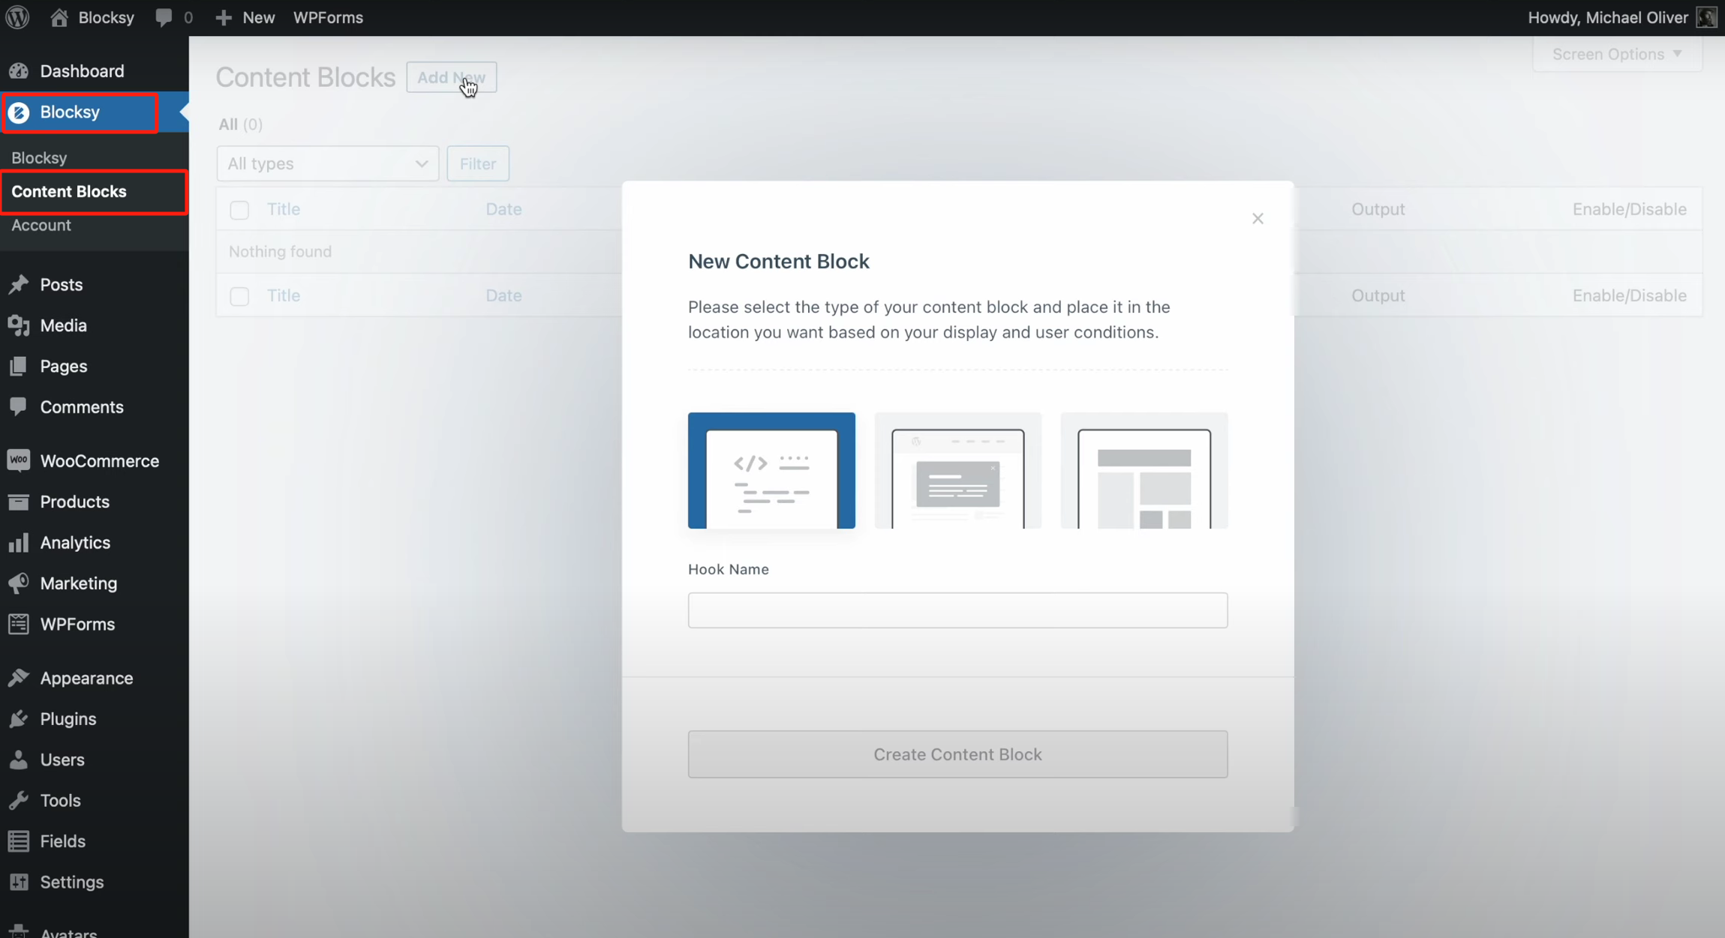Open the All types dropdown
1725x938 pixels.
pyautogui.click(x=327, y=163)
